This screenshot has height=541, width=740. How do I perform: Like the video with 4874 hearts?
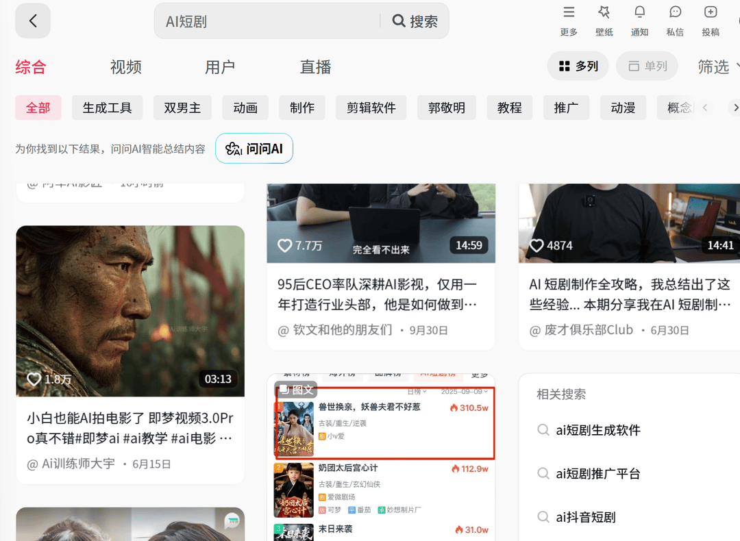click(536, 245)
